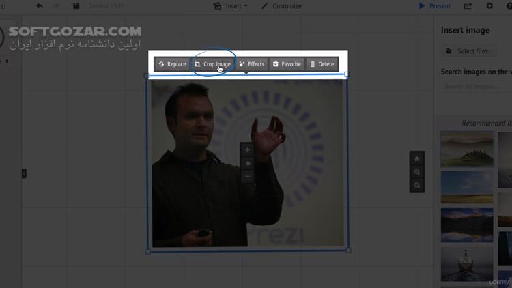The width and height of the screenshot is (512, 288).
Task: Click the share icon
Action: click(x=468, y=6)
